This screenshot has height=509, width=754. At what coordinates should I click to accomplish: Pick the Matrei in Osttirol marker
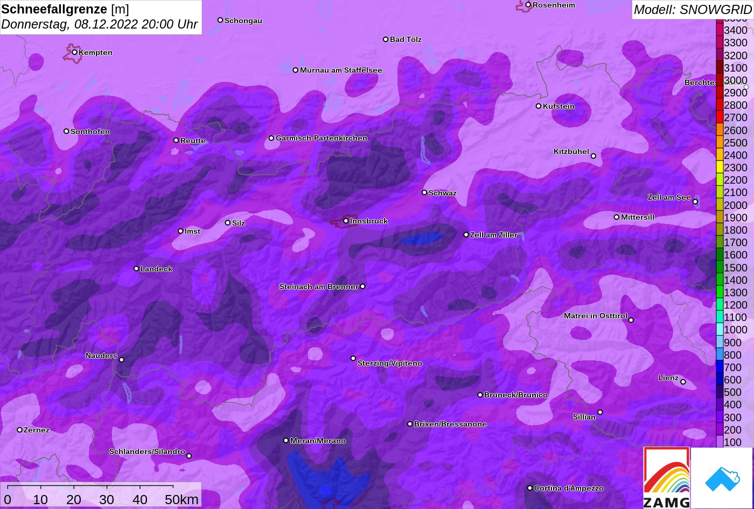631,320
